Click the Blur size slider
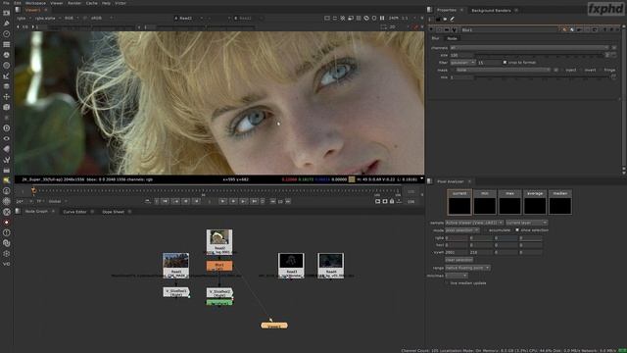 539,55
